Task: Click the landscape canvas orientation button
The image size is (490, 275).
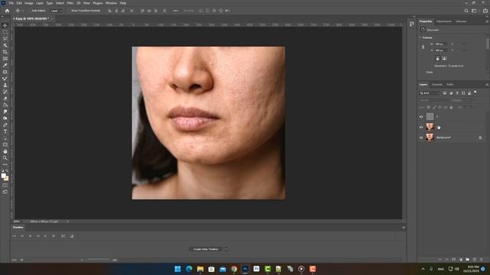Action: 444,58
